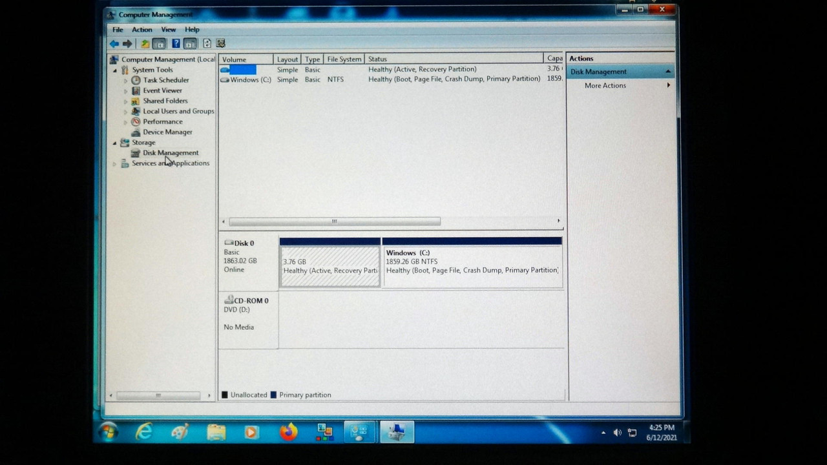The width and height of the screenshot is (827, 465).
Task: Click the Back arrow toolbar icon
Action: point(114,44)
